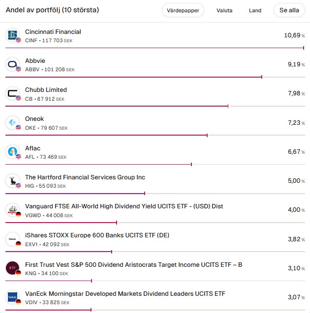Click the iShares EXV1 logo icon
The height and width of the screenshot is (313, 310).
tap(12, 239)
